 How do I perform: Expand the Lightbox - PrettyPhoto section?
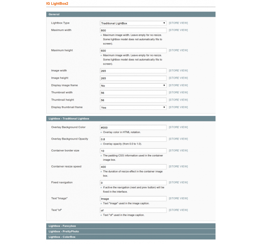pyautogui.click(x=131, y=231)
